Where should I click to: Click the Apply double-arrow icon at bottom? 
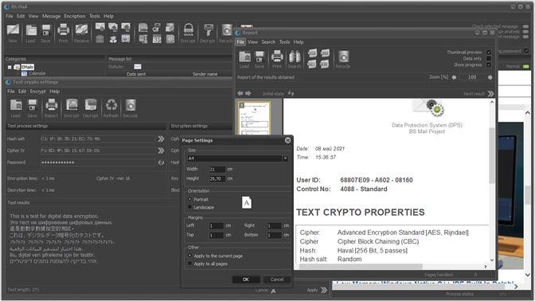[x=324, y=290]
